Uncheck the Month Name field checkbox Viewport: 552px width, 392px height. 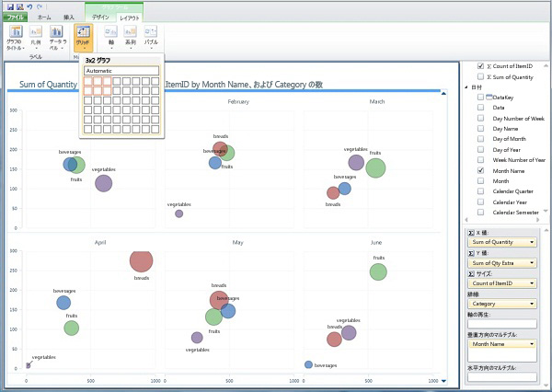point(481,171)
